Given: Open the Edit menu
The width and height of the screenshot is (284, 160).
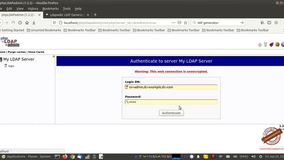Looking at the screenshot, I should [9, 8].
